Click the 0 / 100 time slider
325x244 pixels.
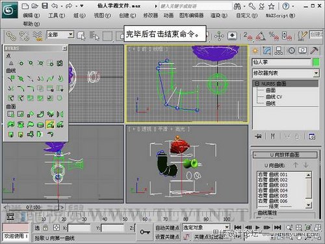tap(33, 207)
